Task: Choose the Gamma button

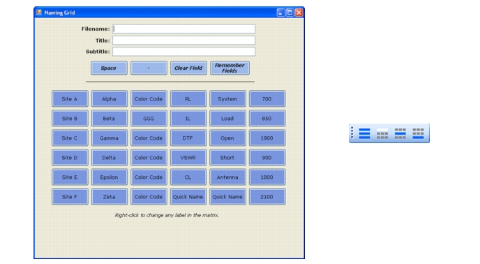Action: point(110,138)
